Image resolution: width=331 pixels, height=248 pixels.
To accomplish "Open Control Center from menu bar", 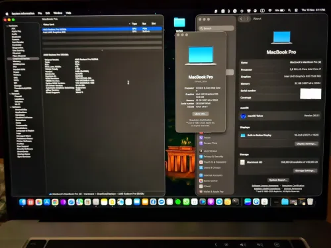I will coord(296,11).
